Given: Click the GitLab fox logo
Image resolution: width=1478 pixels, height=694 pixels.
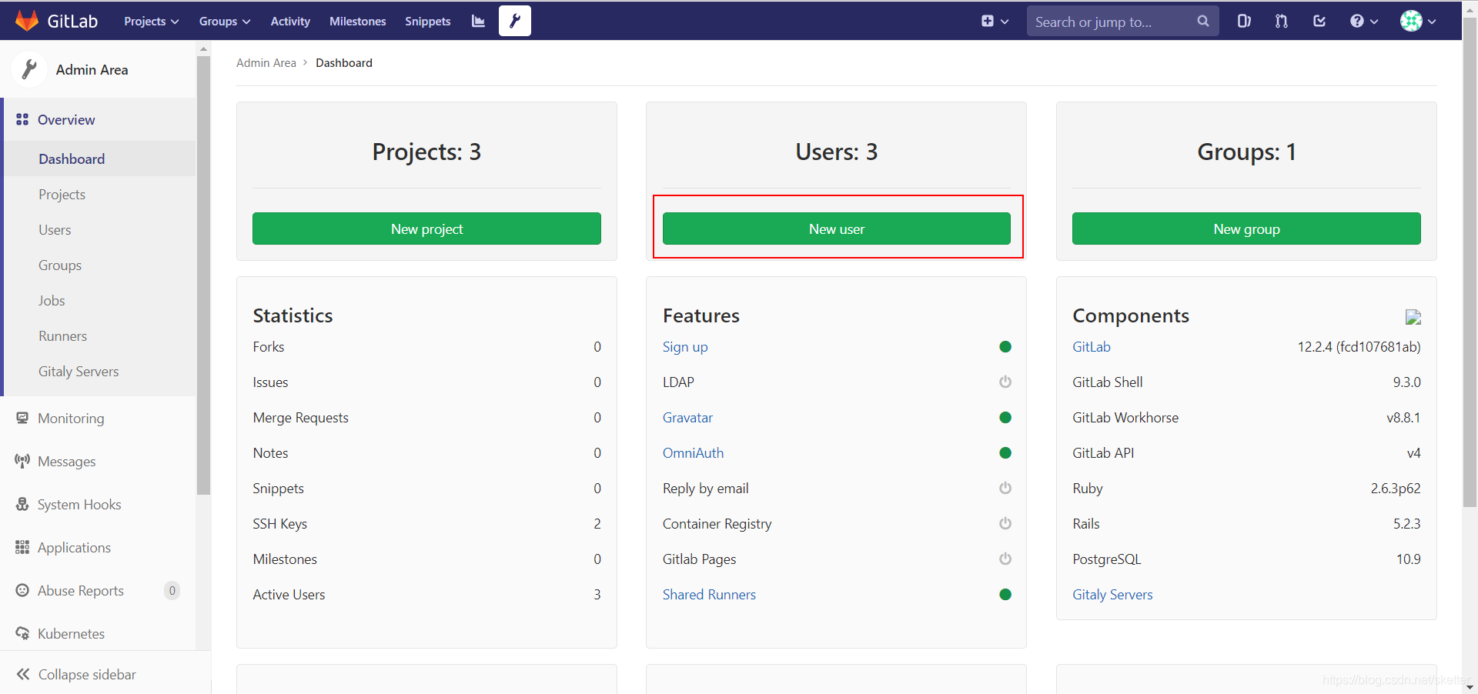Looking at the screenshot, I should (x=27, y=21).
